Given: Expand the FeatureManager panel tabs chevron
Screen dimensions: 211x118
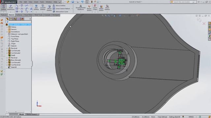Looking at the screenshot, I should coord(30,19).
